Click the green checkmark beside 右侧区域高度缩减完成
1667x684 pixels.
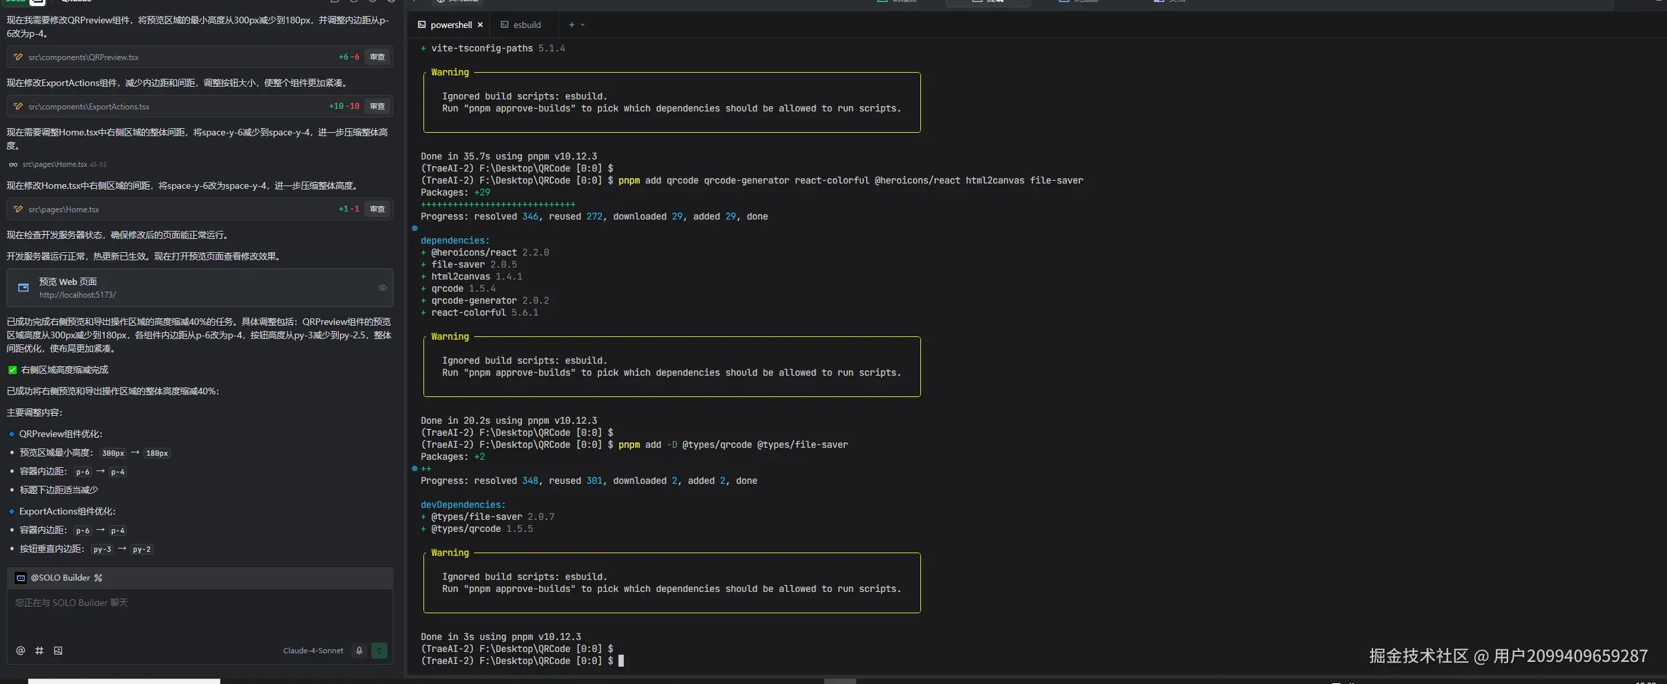pyautogui.click(x=12, y=370)
